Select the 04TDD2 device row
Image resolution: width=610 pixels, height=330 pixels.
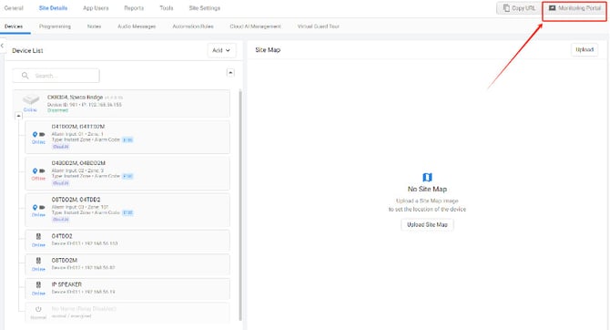coord(127,240)
